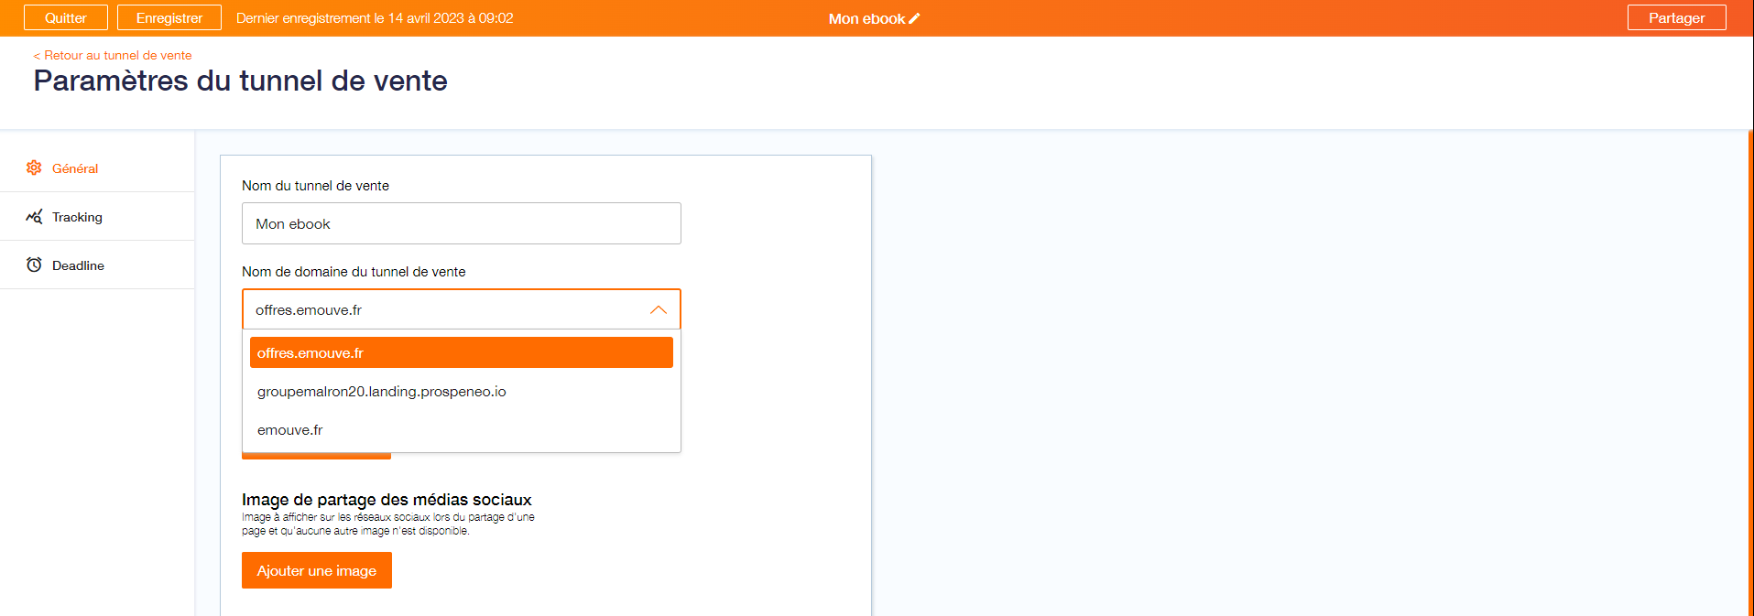Follow Retour au tunnel de vente link
The height and width of the screenshot is (616, 1754).
click(x=113, y=55)
